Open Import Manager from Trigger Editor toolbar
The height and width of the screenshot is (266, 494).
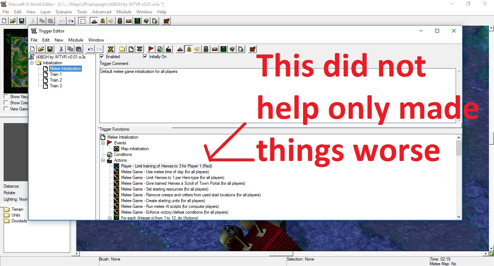[x=241, y=49]
